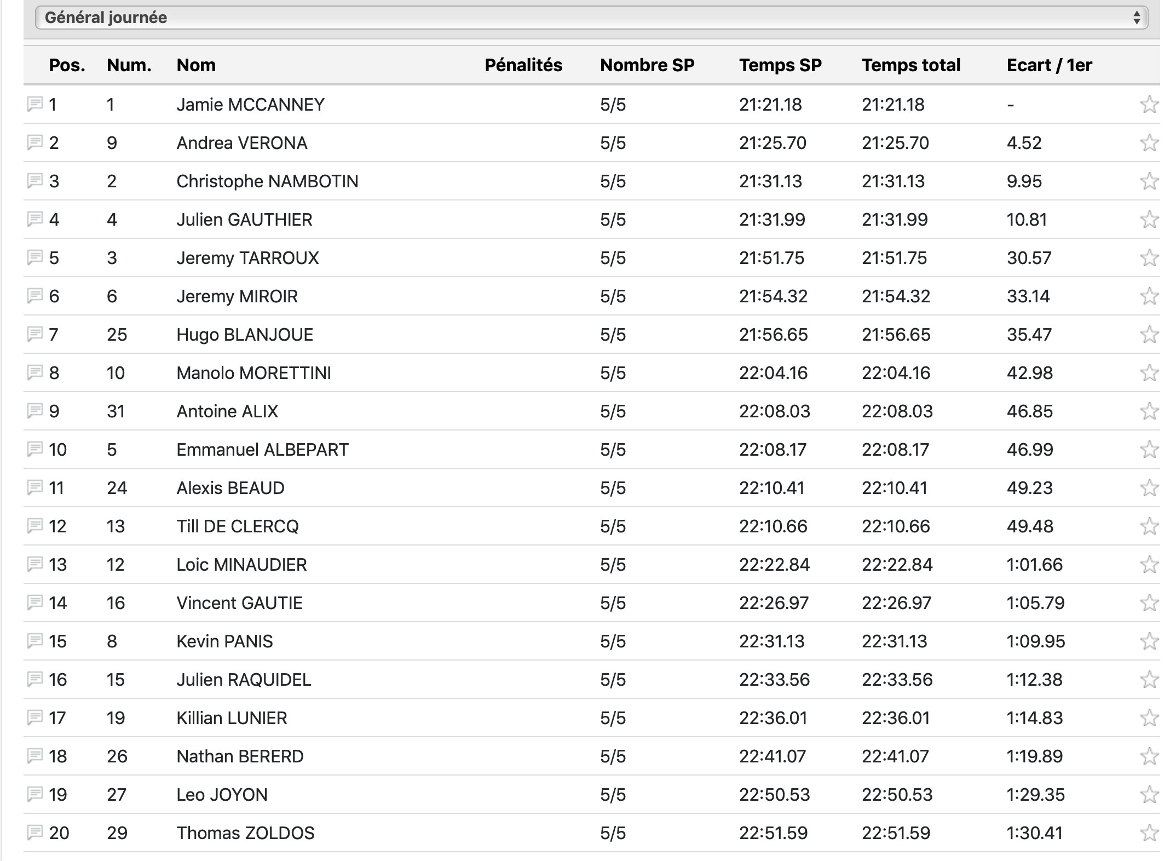
Task: Open comment icon for Jeremy TARROUX
Action: (35, 257)
